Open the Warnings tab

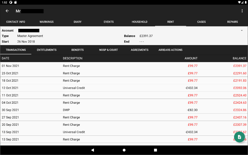(x=47, y=22)
